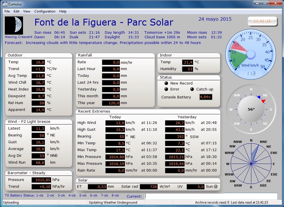Click the Forecast text line
The width and height of the screenshot is (284, 207).
click(x=103, y=43)
